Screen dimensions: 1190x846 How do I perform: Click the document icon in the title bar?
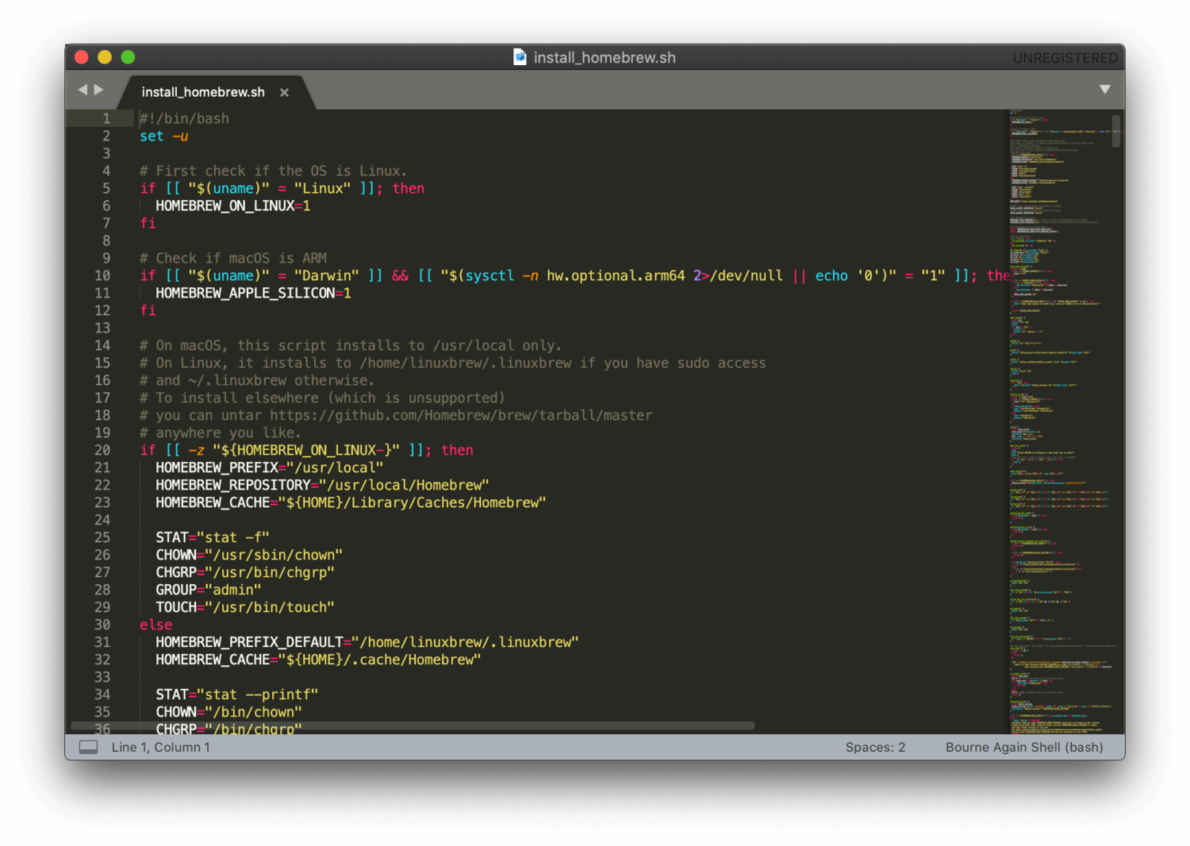click(x=520, y=57)
